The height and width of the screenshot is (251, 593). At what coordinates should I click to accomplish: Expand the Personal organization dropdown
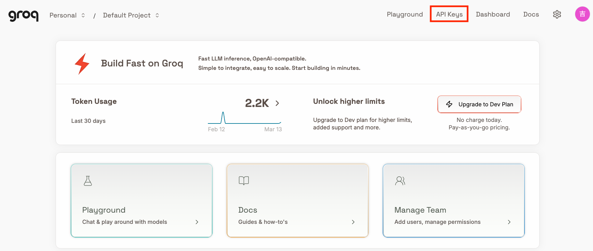(67, 15)
